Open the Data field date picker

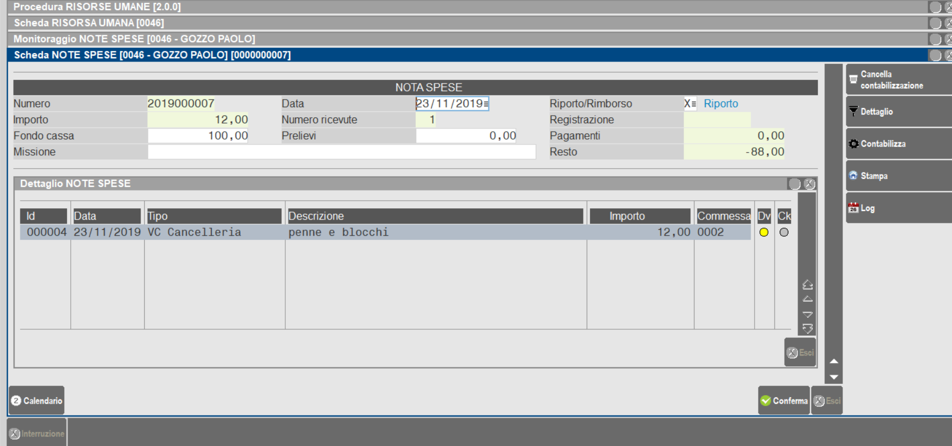[x=486, y=104]
